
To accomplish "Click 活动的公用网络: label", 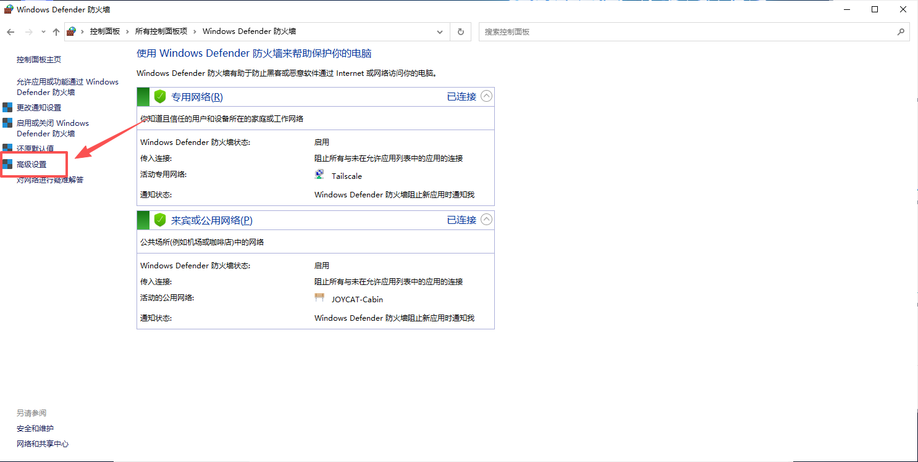I will coord(167,298).
